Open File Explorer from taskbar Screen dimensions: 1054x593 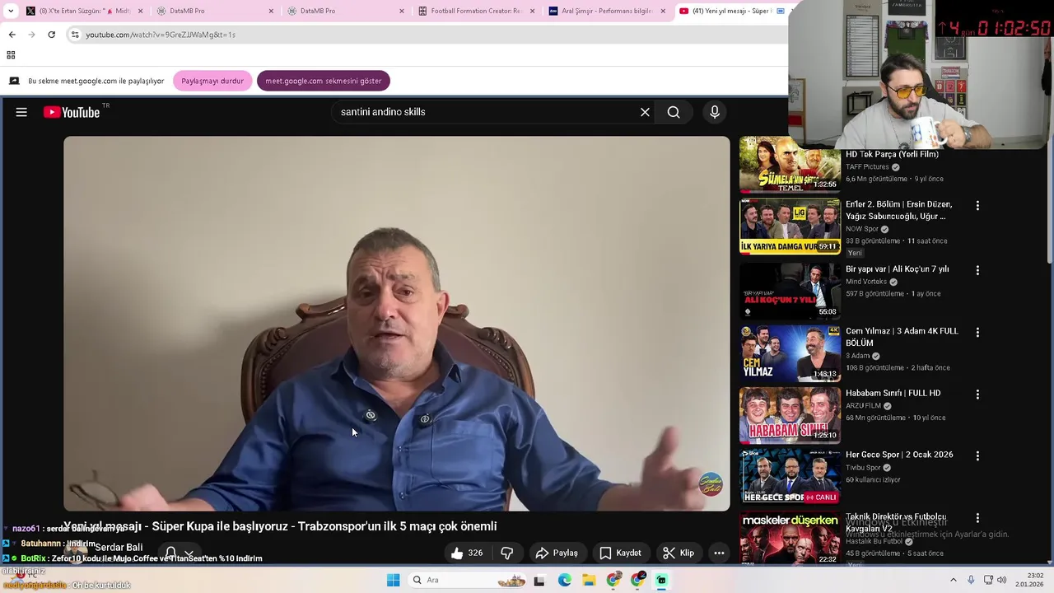coord(589,580)
